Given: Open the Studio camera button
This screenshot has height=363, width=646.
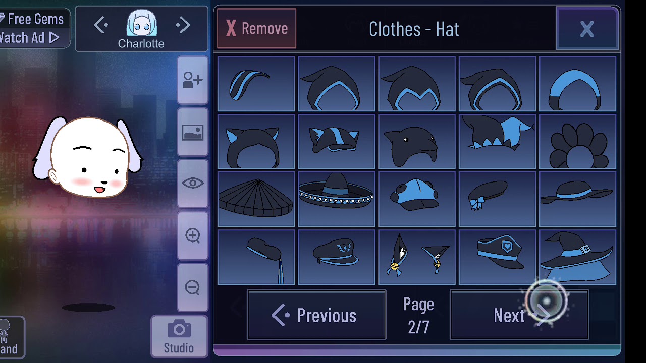Looking at the screenshot, I should click(x=179, y=337).
